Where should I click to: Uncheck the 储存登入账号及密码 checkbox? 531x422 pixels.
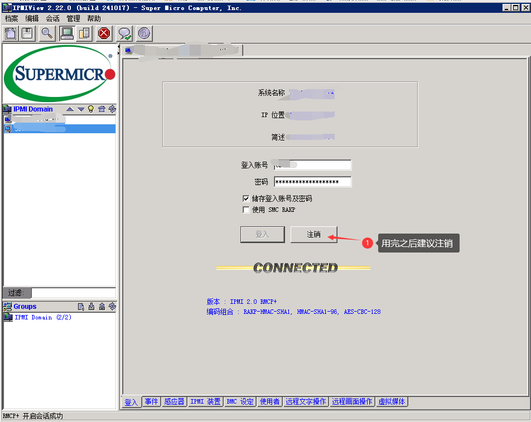[246, 198]
